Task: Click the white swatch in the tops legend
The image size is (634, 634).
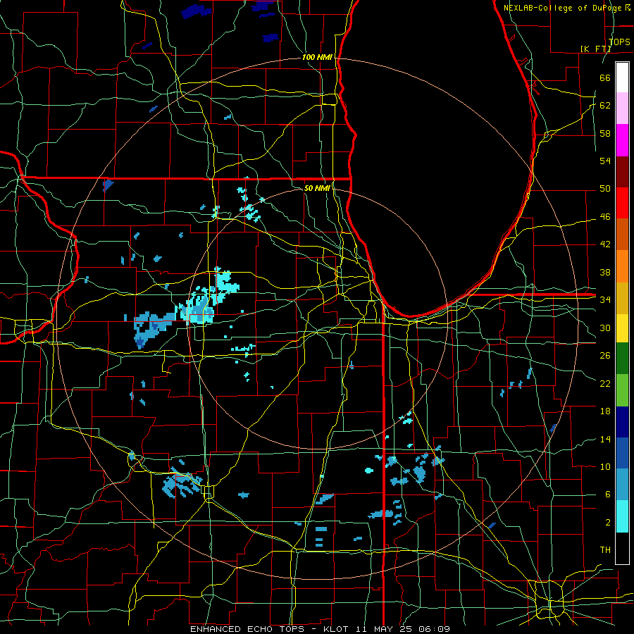Action: [x=622, y=77]
